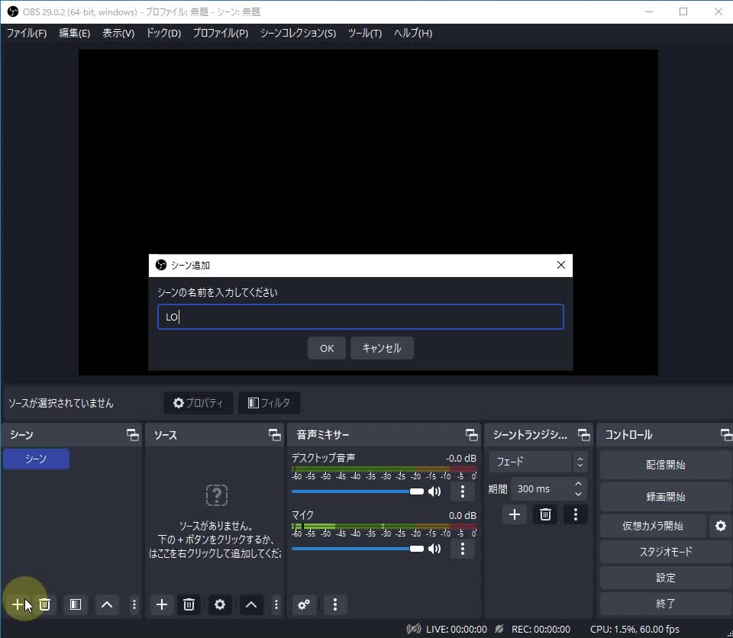Add a new scene transition

click(515, 514)
